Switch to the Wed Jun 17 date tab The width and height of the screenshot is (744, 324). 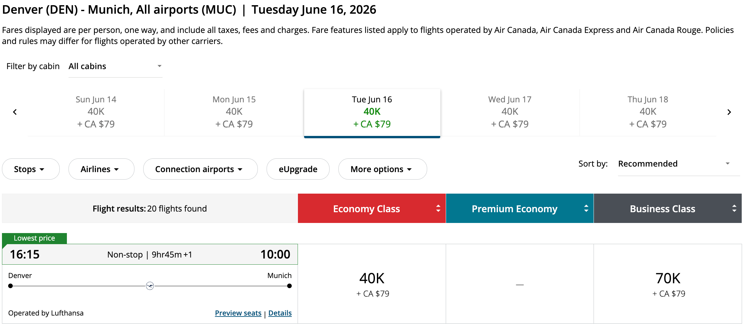510,112
